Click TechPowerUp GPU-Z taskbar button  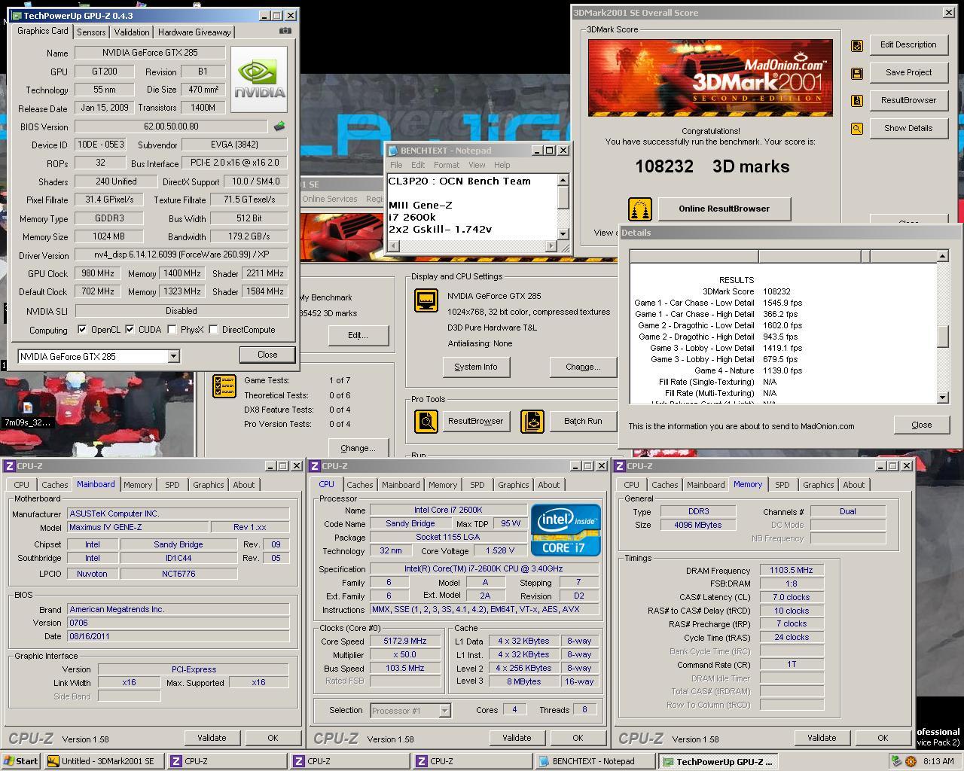[x=718, y=761]
